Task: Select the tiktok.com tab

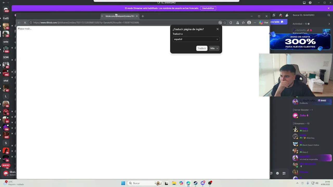Action: point(120,16)
